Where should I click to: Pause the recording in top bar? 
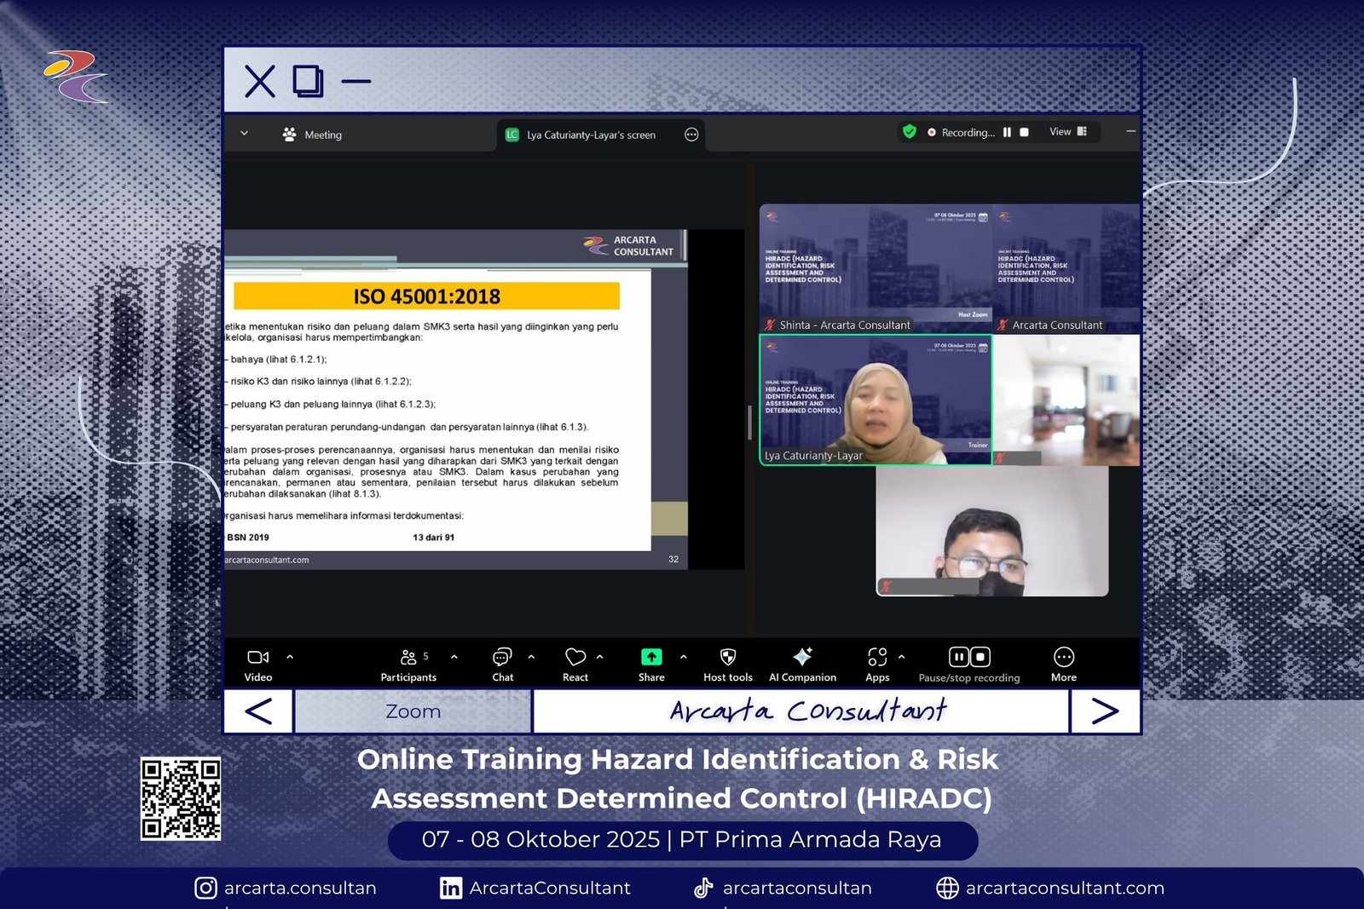pyautogui.click(x=1007, y=132)
